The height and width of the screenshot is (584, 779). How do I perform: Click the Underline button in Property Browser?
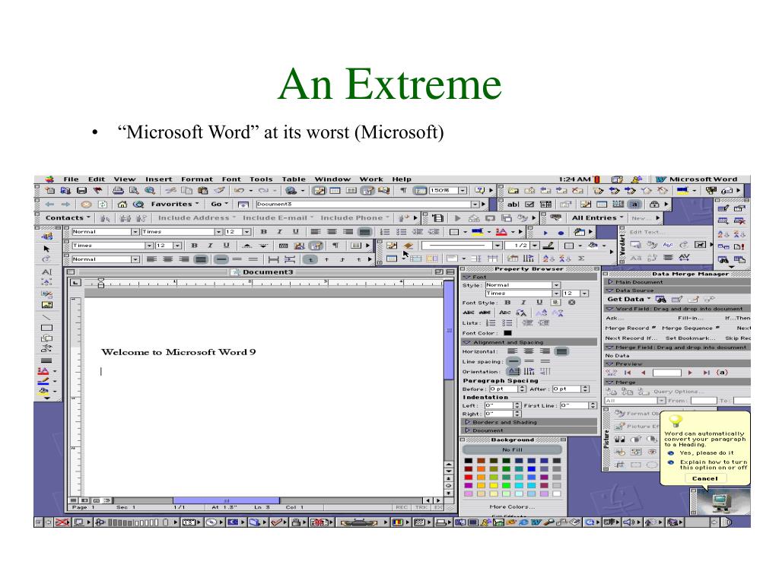539,303
